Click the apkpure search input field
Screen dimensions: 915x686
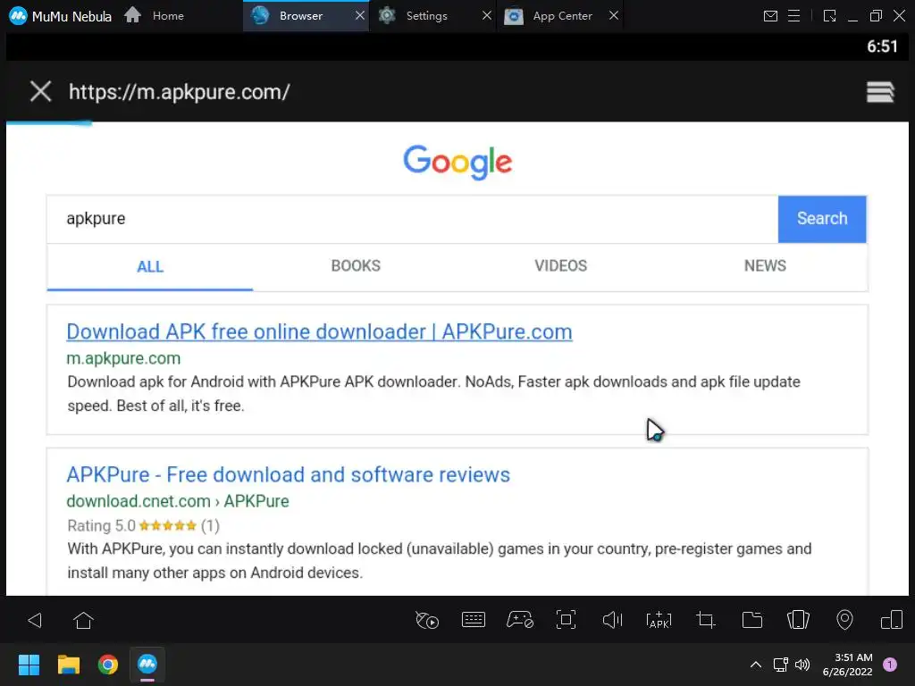point(413,219)
